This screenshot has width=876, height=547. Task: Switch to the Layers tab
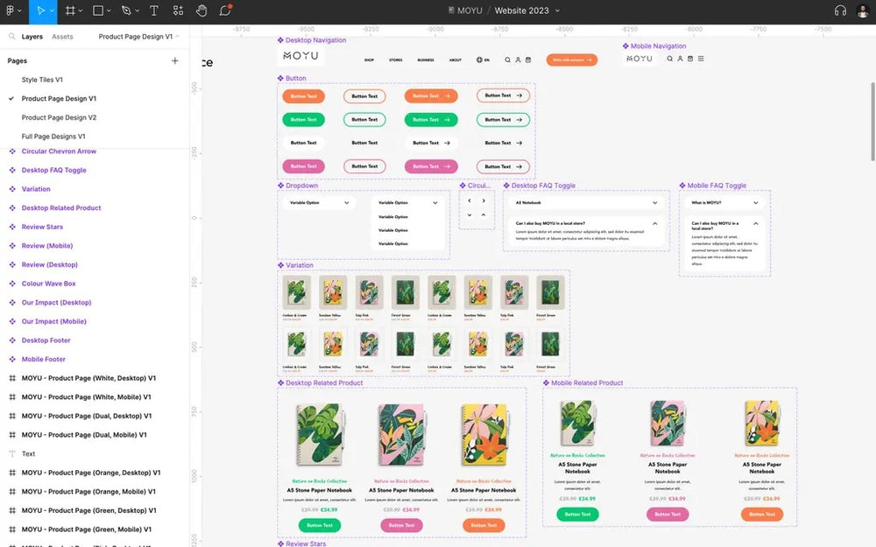32,37
